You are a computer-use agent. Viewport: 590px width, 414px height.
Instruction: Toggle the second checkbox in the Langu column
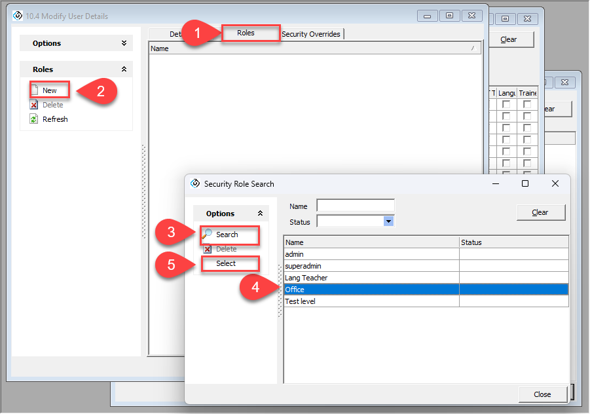tap(506, 116)
